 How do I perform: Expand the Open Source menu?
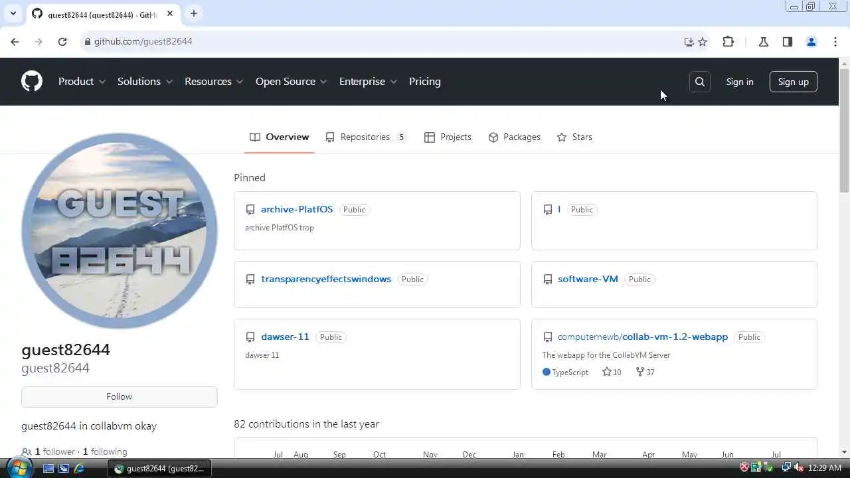(x=291, y=82)
